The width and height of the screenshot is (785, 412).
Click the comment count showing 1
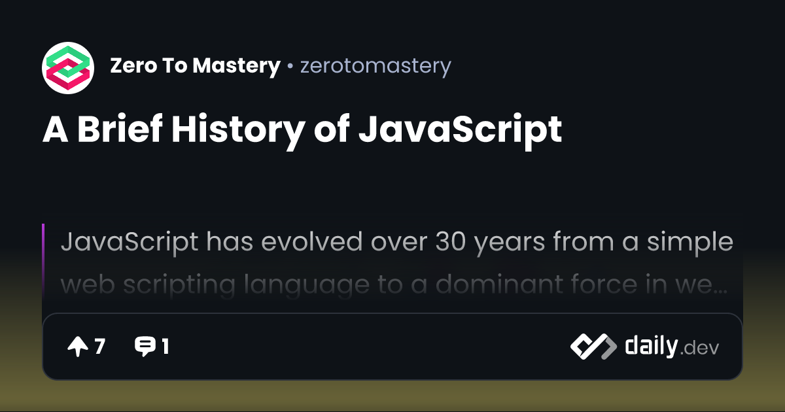pyautogui.click(x=165, y=347)
